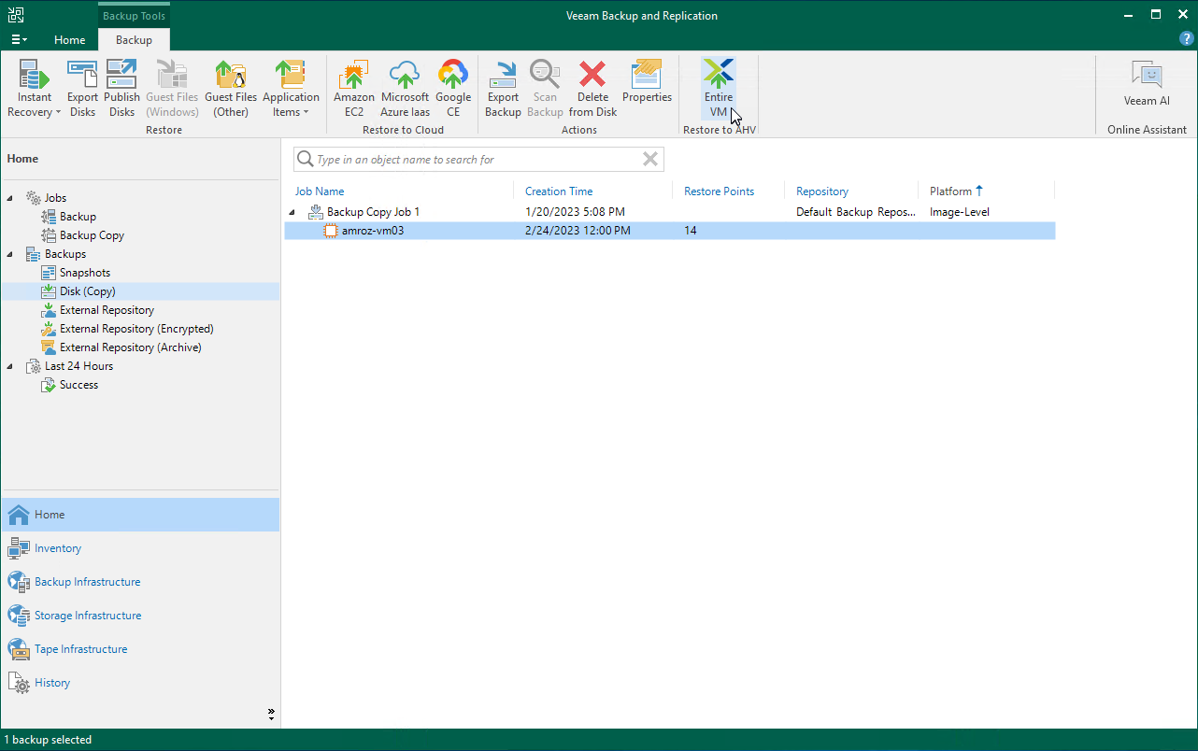The height and width of the screenshot is (751, 1198).
Task: Open the Inventory view
Action: (140, 548)
